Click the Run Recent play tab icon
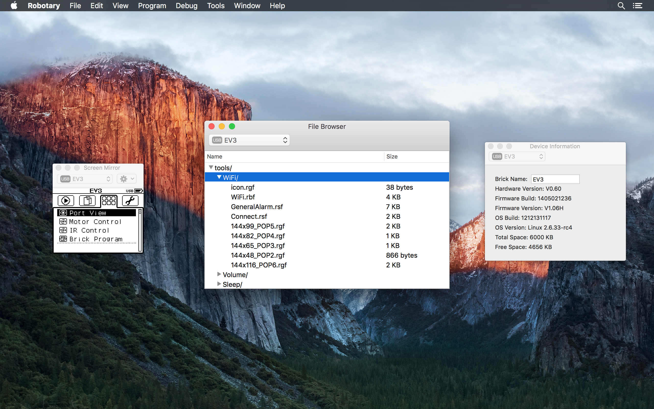654x409 pixels. point(66,201)
